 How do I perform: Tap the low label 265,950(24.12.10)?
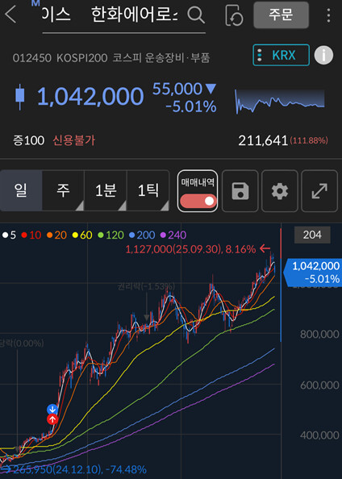click(x=57, y=469)
